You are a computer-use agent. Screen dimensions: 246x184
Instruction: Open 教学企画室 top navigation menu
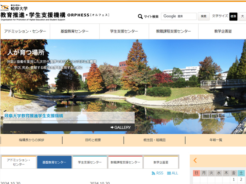223,31
